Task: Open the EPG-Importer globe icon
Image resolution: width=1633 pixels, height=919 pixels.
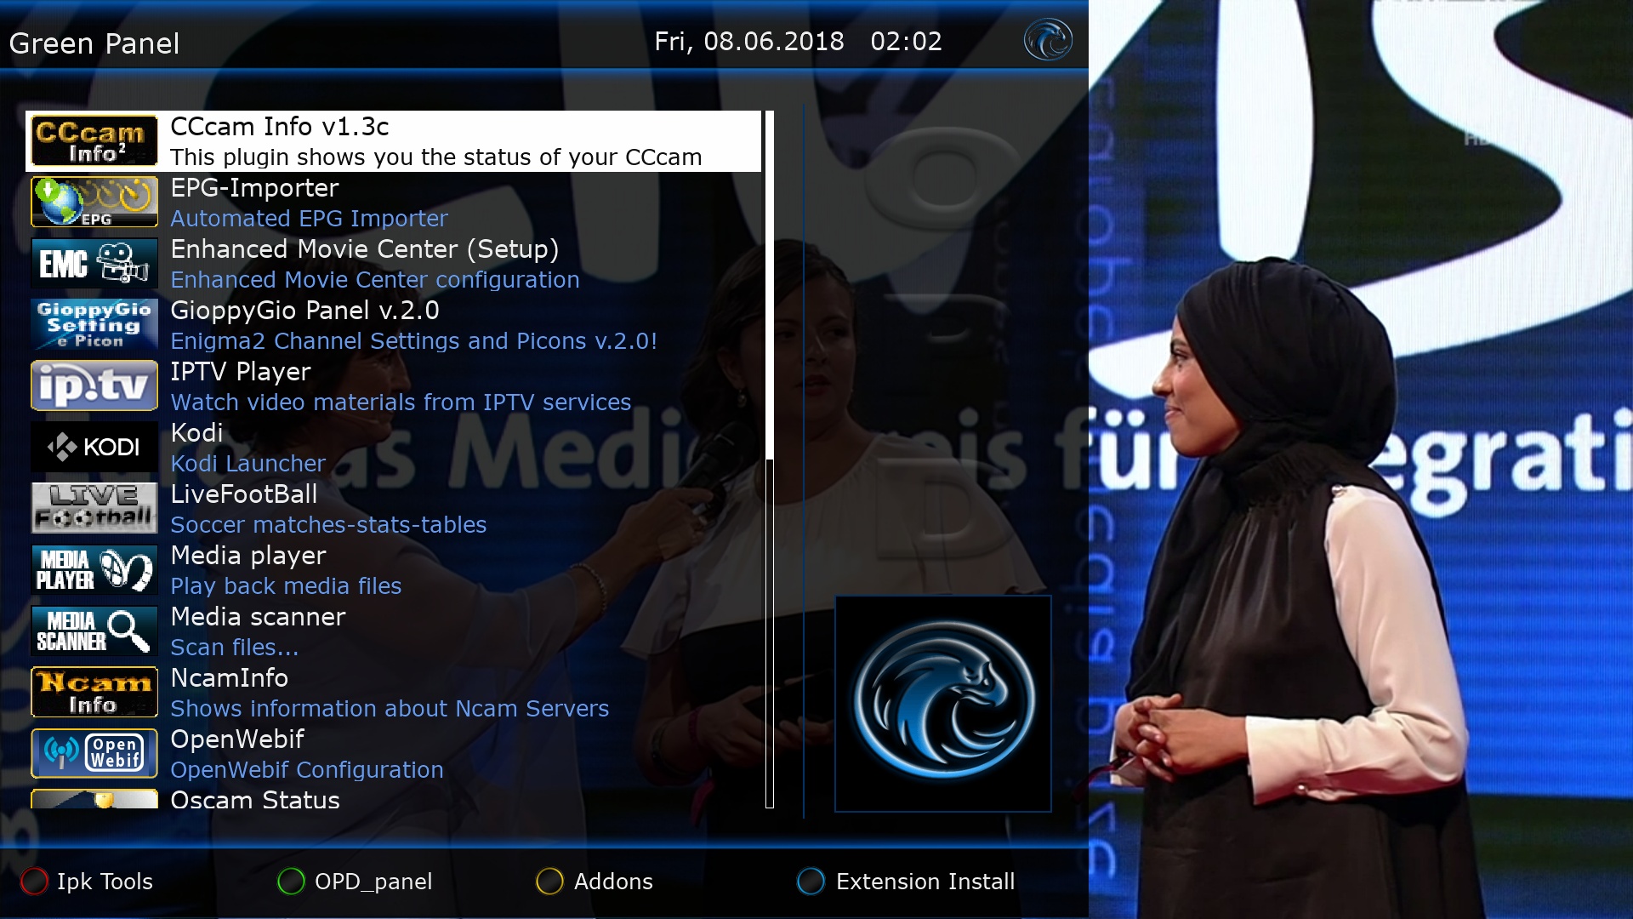Action: pos(94,202)
